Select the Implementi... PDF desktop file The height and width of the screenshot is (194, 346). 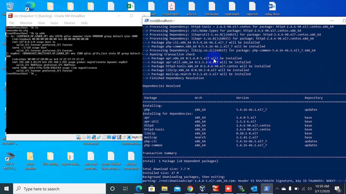click(x=171, y=9)
